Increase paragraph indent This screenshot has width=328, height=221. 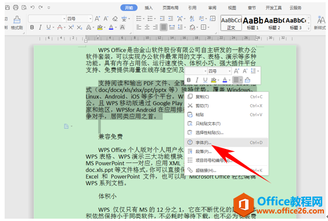point(171,19)
